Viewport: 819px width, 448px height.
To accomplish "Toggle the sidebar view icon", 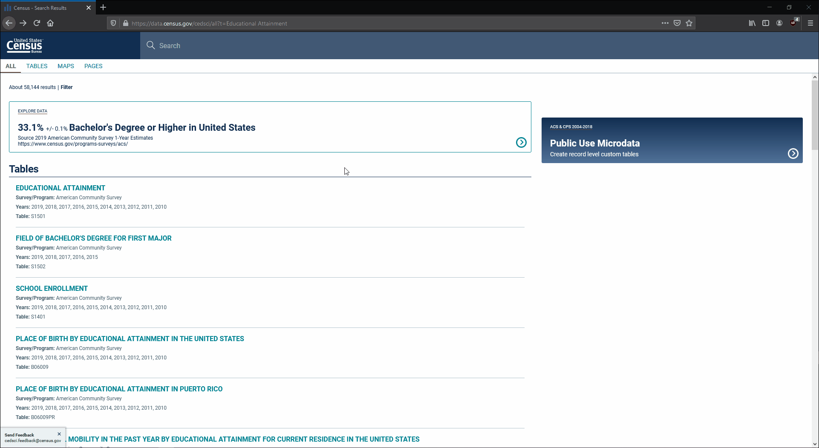I will coord(766,23).
